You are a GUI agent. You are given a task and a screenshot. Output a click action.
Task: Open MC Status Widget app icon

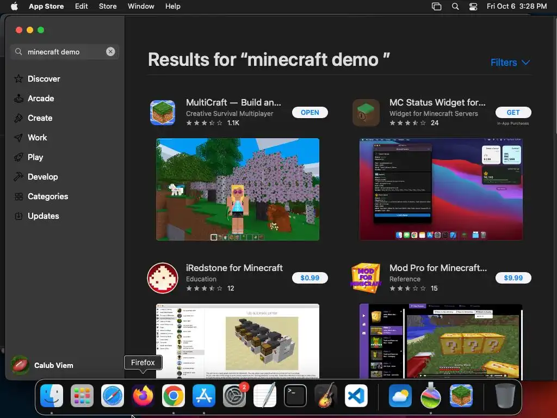click(x=366, y=113)
